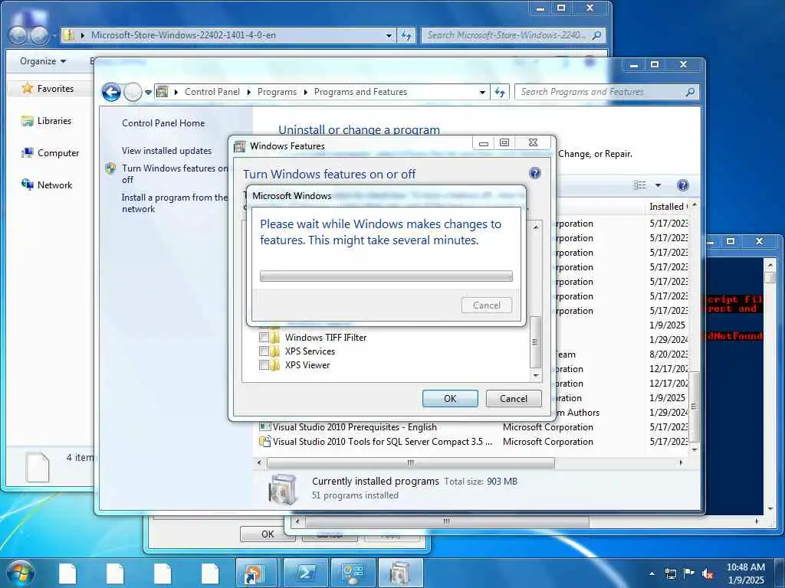The width and height of the screenshot is (785, 588).
Task: Click the refresh button in Explorer address bar
Action: pyautogui.click(x=406, y=35)
